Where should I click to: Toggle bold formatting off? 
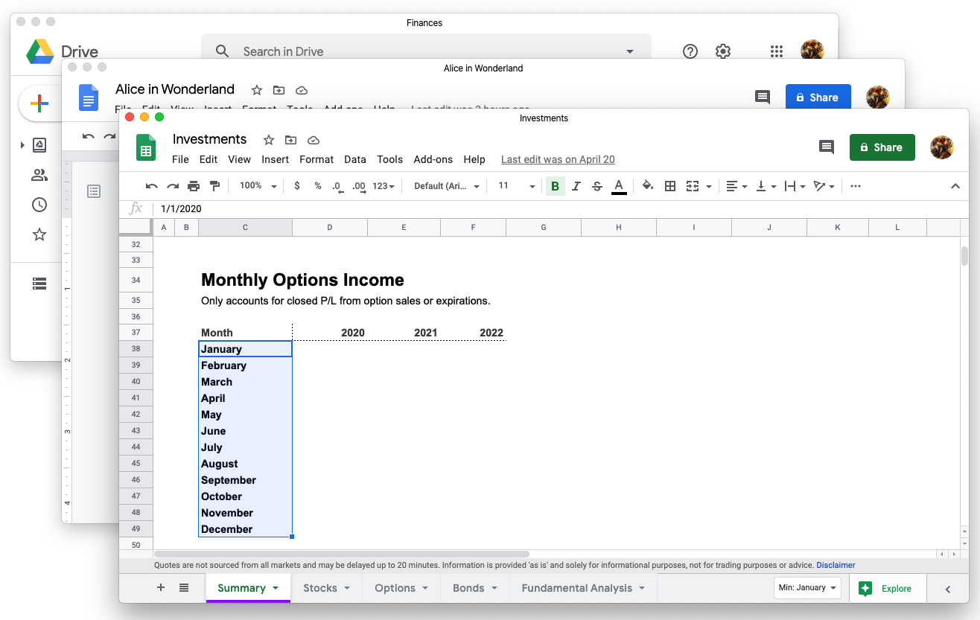(555, 186)
